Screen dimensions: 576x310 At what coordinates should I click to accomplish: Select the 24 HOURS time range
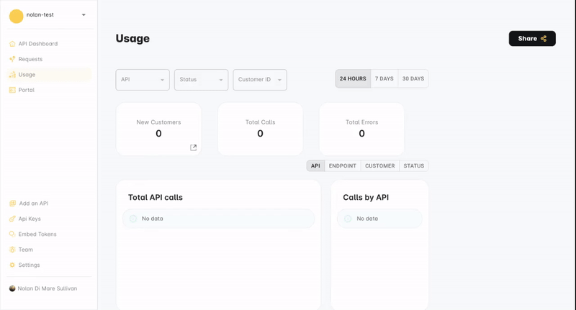353,78
